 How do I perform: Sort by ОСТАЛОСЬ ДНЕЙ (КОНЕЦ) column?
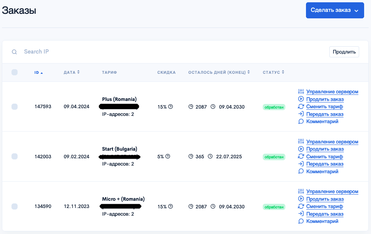click(219, 72)
